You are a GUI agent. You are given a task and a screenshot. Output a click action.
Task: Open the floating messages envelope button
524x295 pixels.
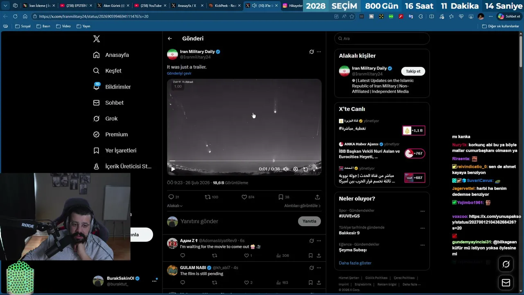(x=506, y=283)
